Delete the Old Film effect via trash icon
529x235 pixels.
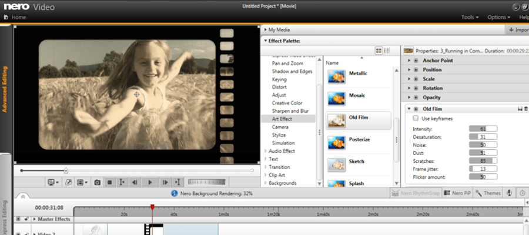[525, 109]
